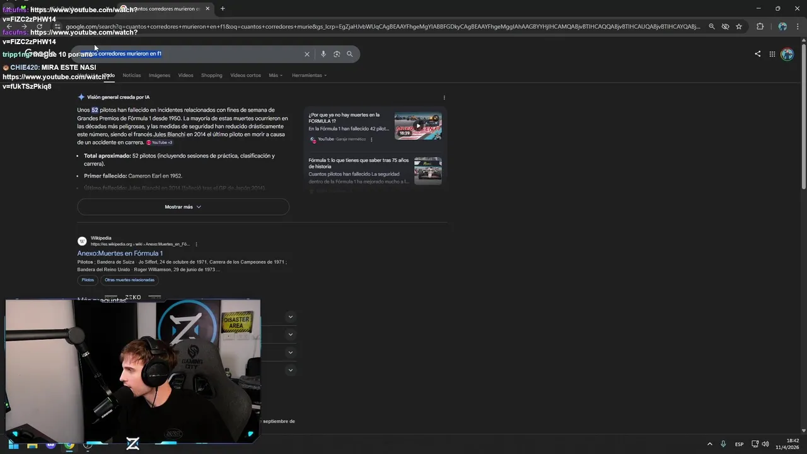Screen dimensions: 807x454
Task: Open the F1 car article thumbnail
Action: 428,171
